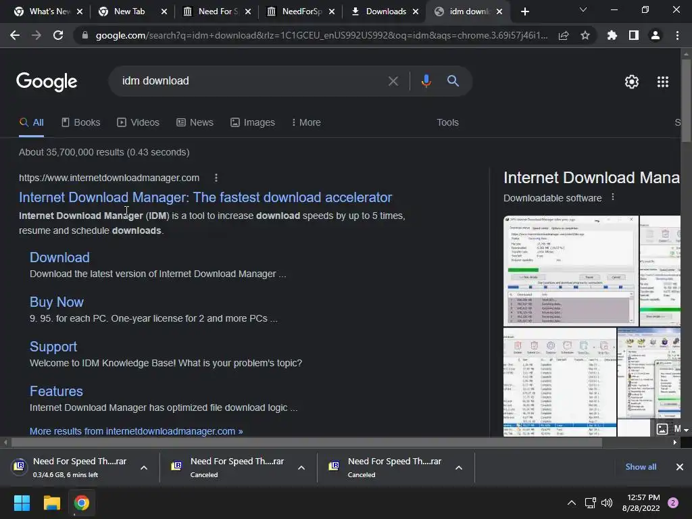Open the Download sitelink
Screen dimensions: 692x519
pos(59,257)
